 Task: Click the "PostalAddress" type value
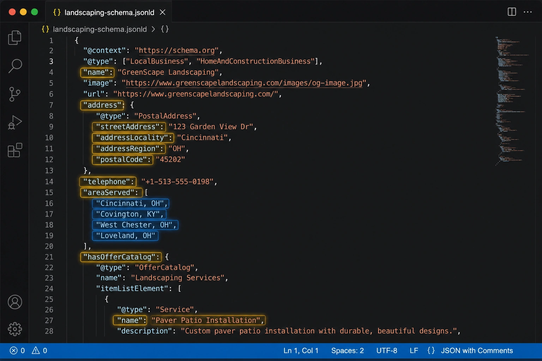[165, 116]
